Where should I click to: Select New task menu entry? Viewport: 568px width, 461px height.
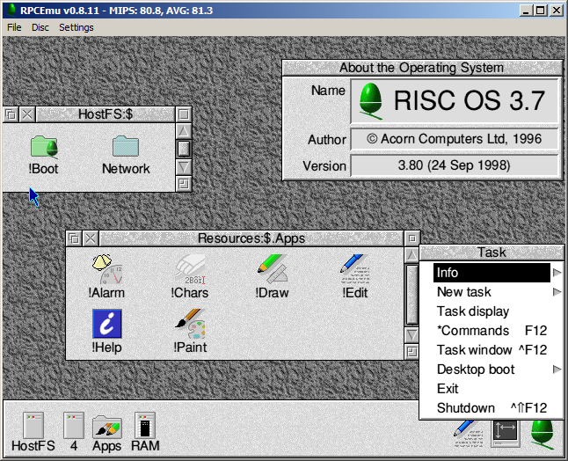click(x=492, y=292)
